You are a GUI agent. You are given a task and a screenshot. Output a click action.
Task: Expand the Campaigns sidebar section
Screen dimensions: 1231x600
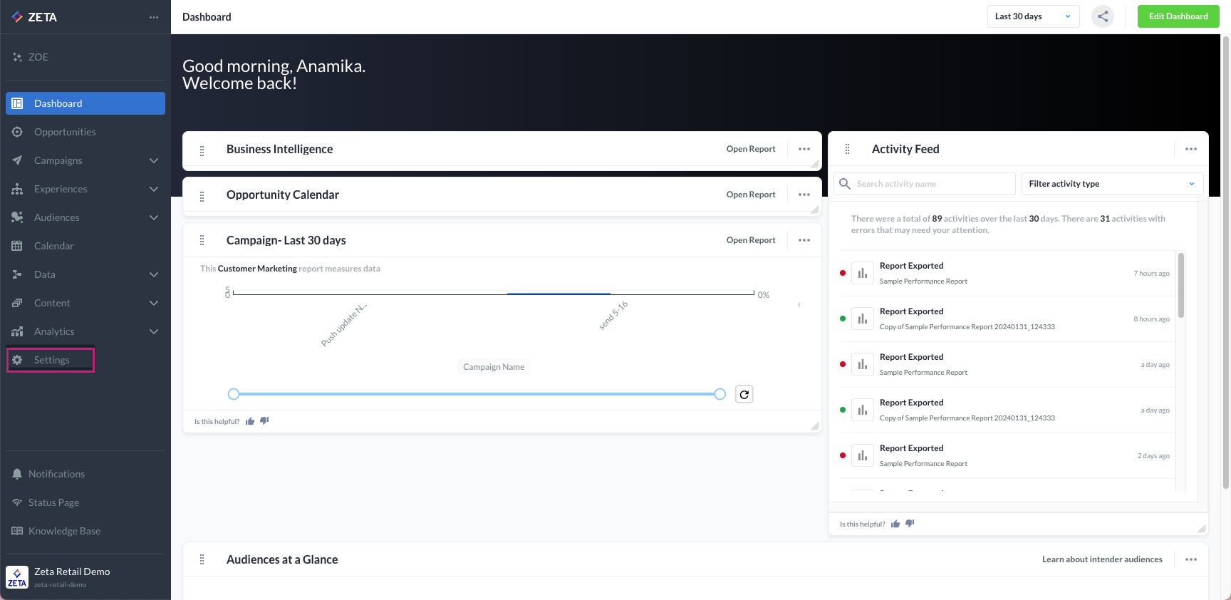tap(154, 160)
